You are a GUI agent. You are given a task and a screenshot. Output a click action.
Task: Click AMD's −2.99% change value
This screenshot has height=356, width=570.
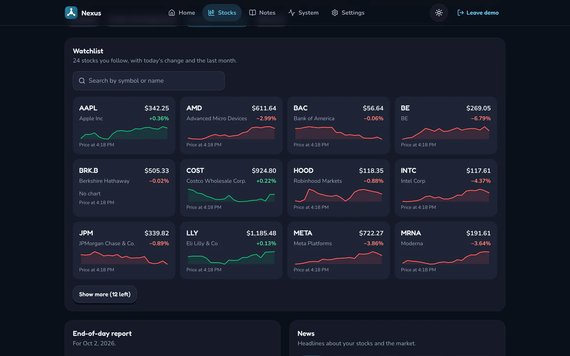click(x=266, y=119)
